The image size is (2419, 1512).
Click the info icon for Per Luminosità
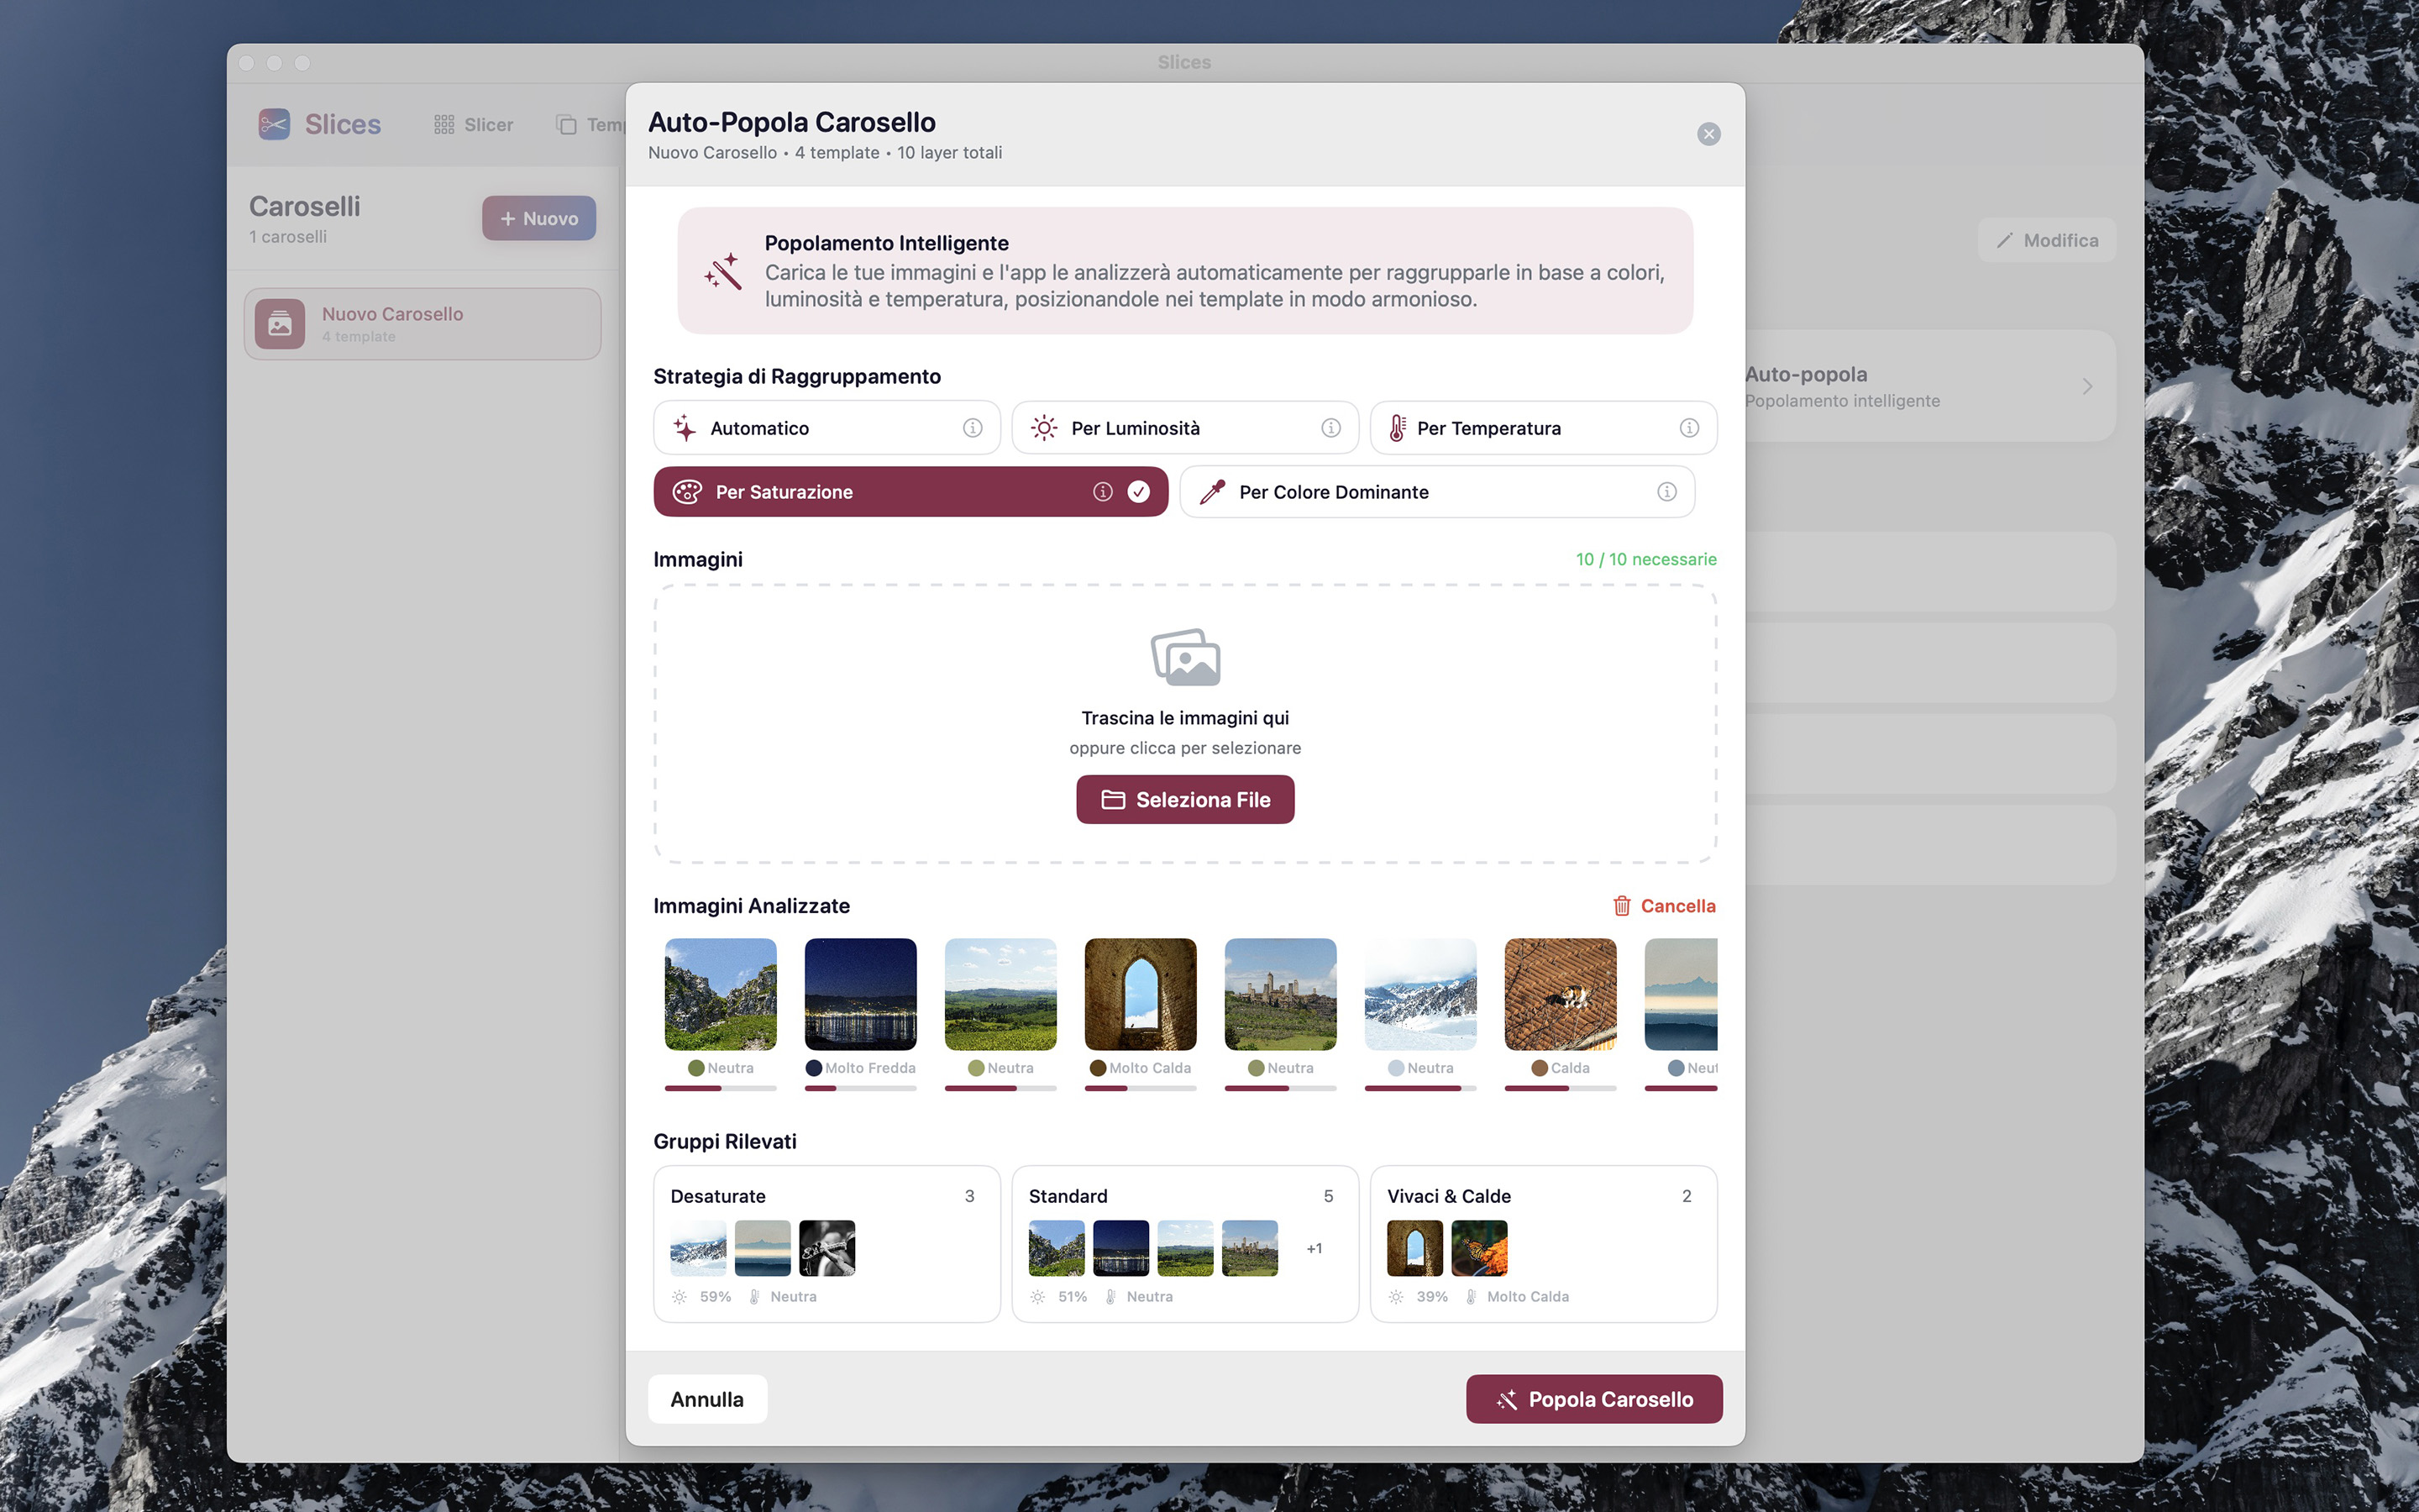point(1330,428)
